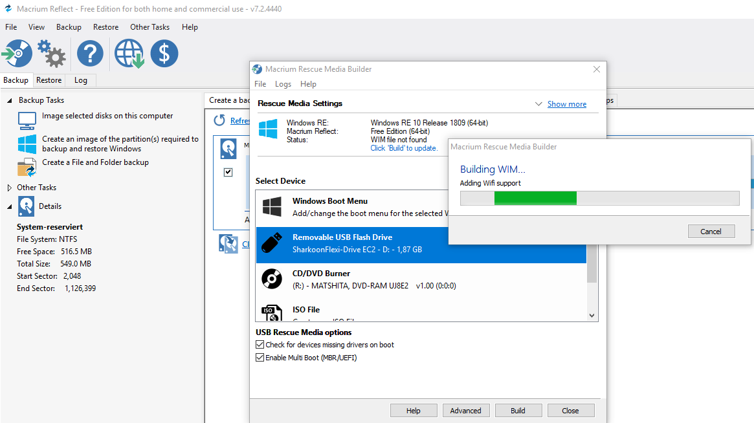Screen dimensions: 754x423
Task: Click the globe download updates icon
Action: tap(129, 53)
